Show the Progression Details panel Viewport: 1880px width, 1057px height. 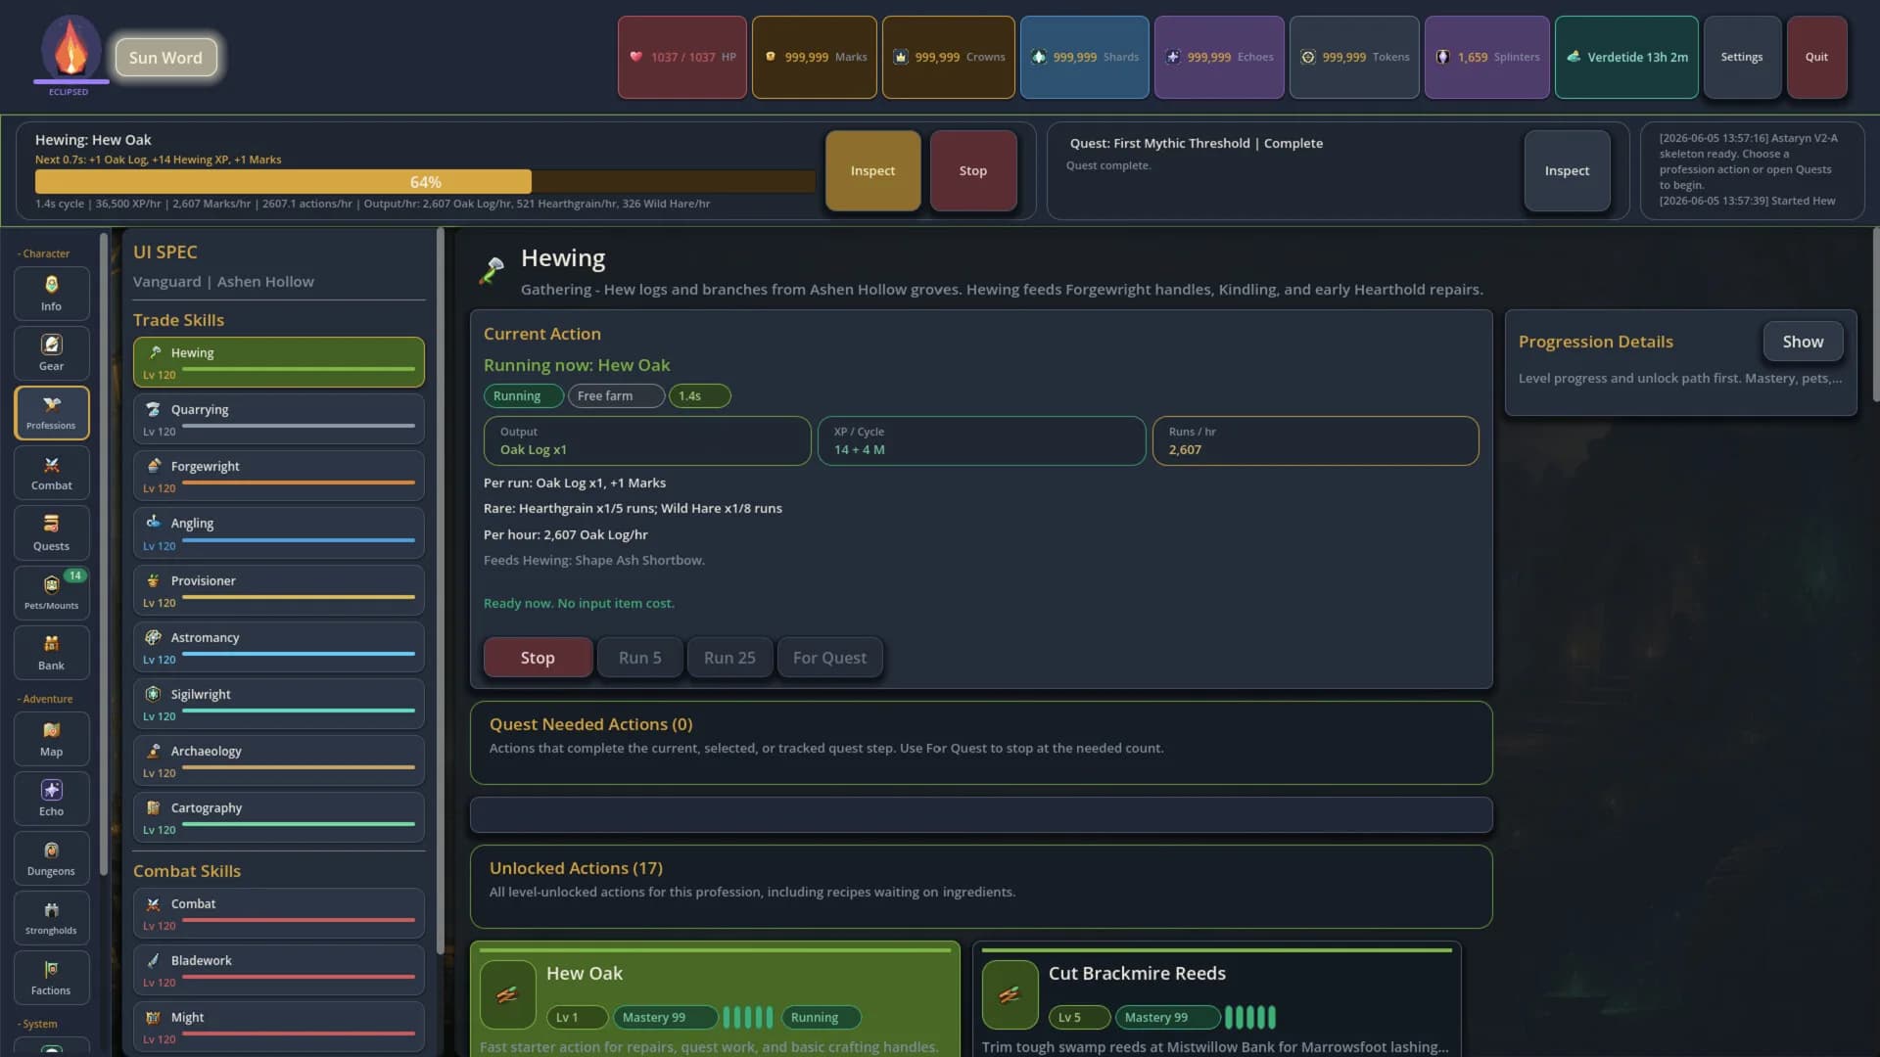pyautogui.click(x=1803, y=342)
